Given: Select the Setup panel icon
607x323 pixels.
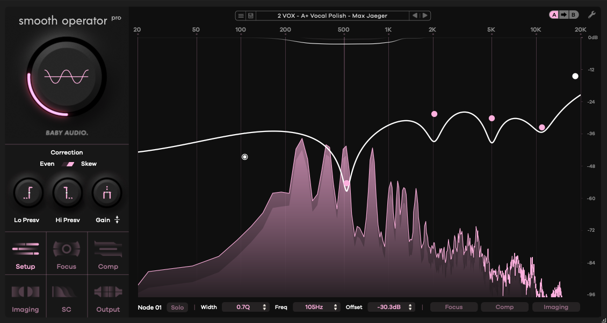Looking at the screenshot, I should click(x=26, y=249).
